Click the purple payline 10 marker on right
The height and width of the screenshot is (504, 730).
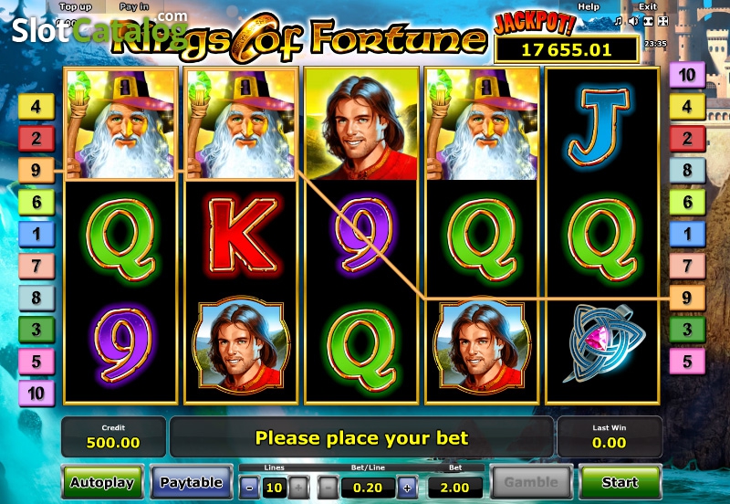coord(687,75)
